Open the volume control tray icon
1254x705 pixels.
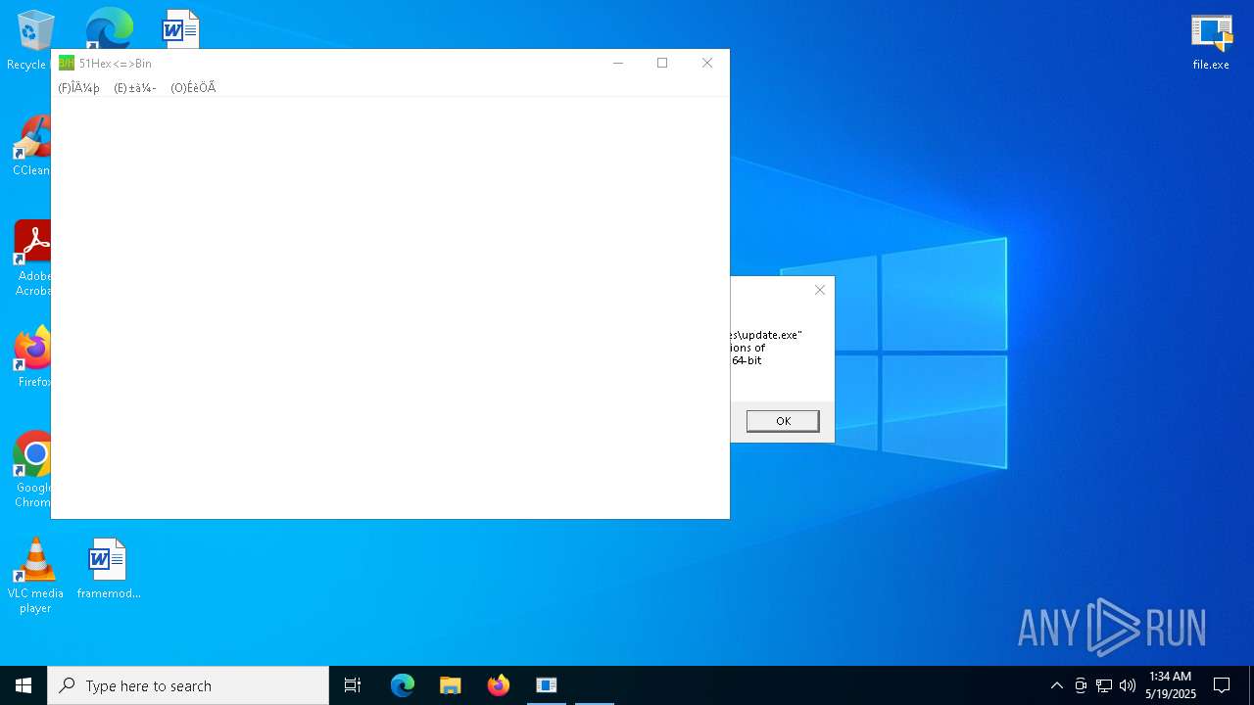(1128, 685)
